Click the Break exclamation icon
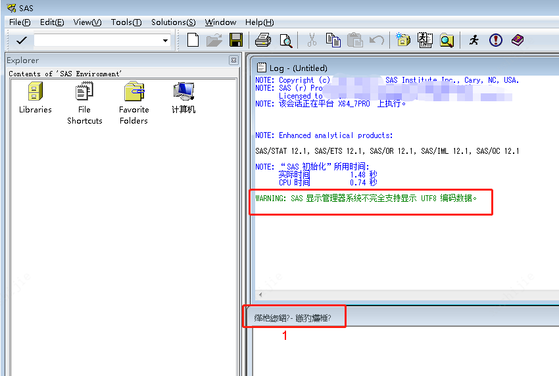This screenshot has width=559, height=376. click(496, 40)
